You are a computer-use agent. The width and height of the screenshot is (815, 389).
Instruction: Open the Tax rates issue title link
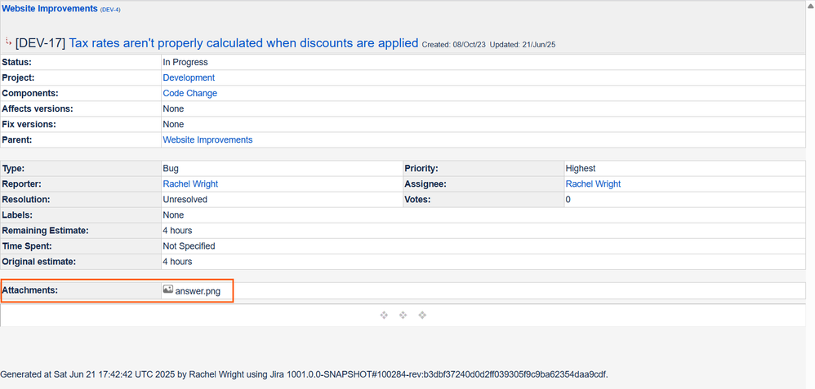click(x=243, y=43)
